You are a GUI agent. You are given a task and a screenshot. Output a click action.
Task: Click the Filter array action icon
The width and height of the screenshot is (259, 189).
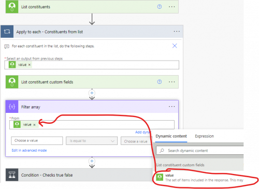point(12,107)
